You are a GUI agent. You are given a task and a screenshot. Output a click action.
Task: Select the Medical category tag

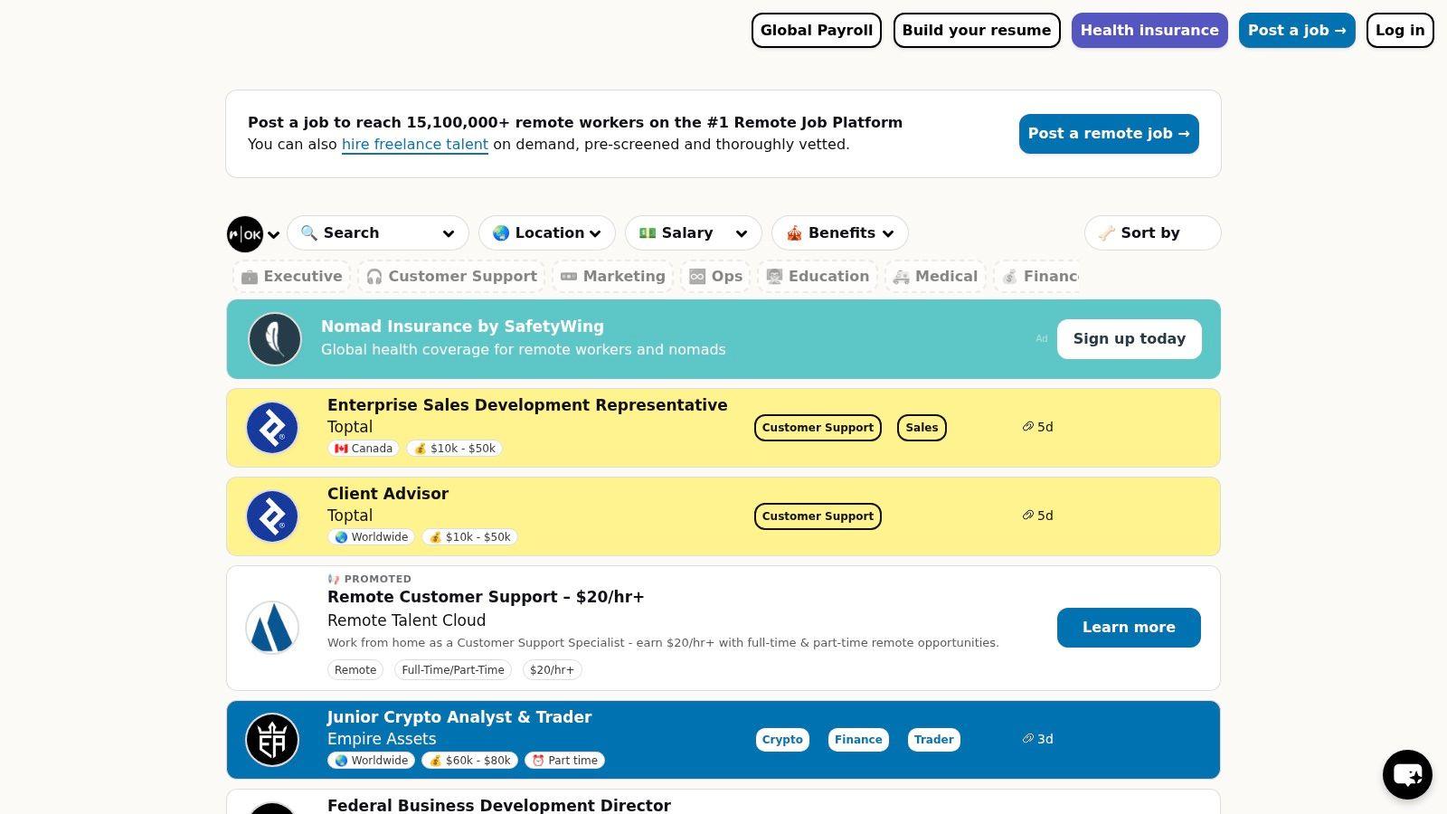click(x=935, y=277)
